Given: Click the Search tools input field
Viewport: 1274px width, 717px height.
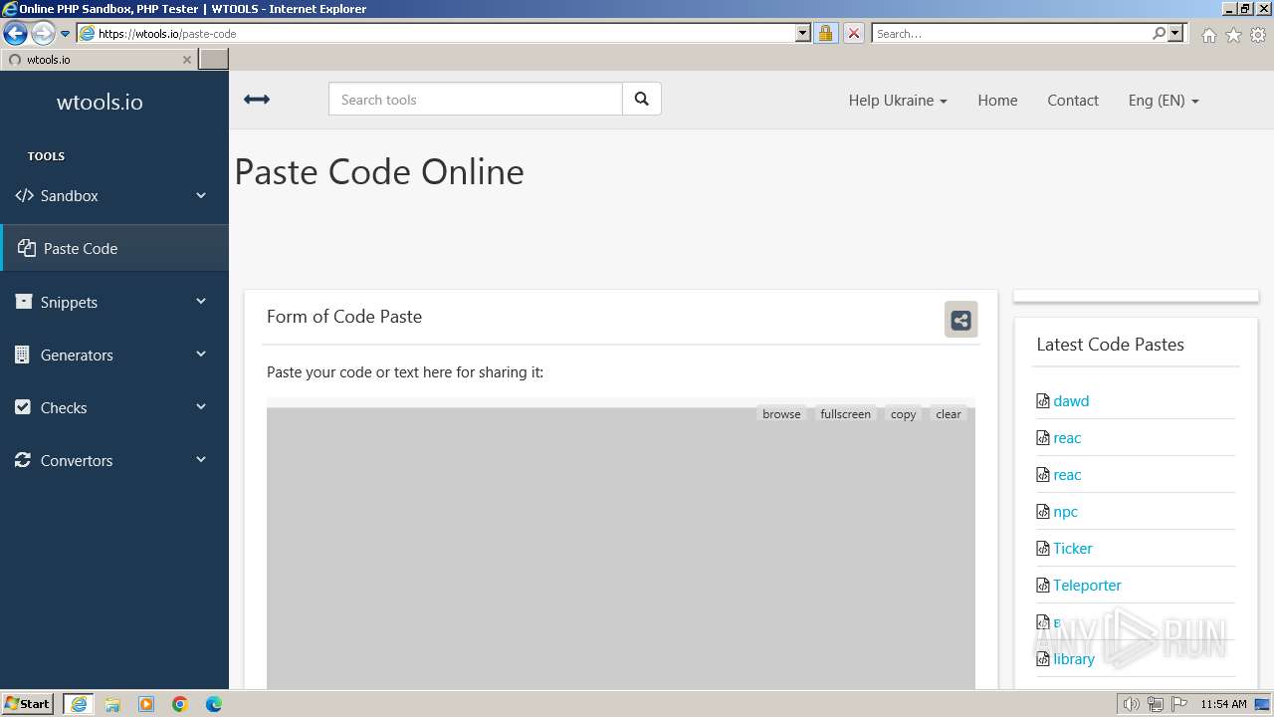Looking at the screenshot, I should click(x=476, y=100).
